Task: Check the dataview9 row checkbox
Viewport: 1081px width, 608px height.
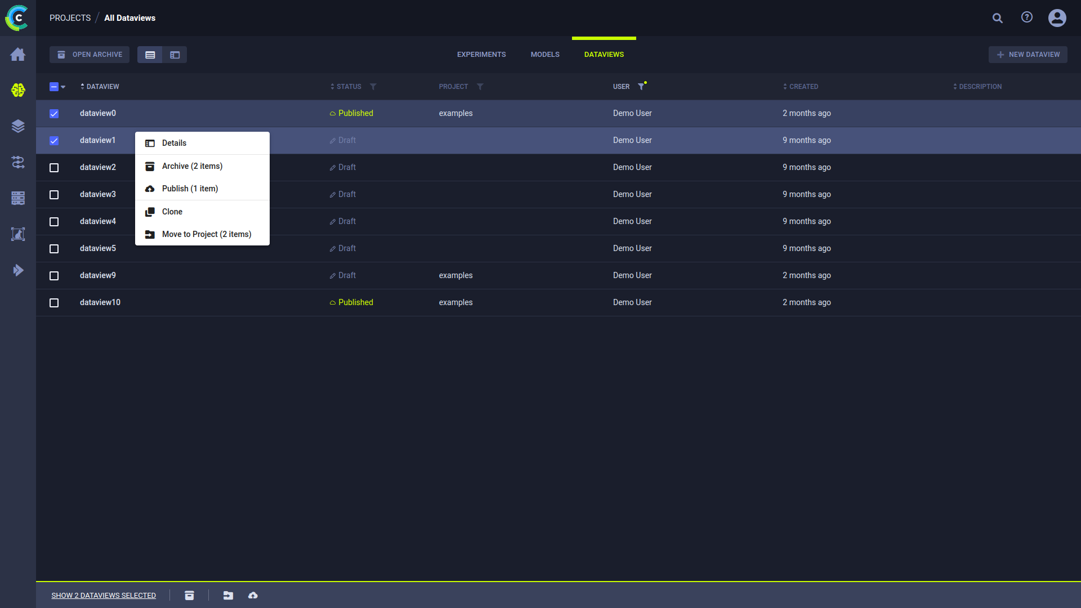Action: [54, 276]
